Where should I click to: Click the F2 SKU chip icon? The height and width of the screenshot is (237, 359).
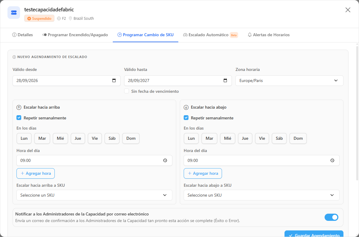pos(59,18)
